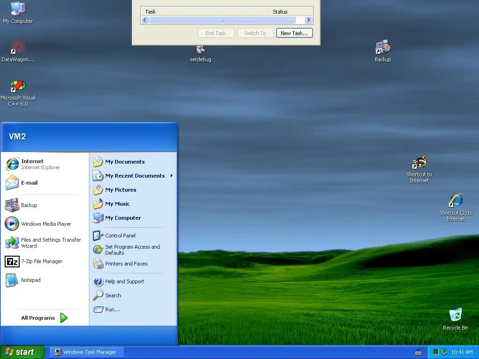Open Notepad from the Start menu

click(44, 280)
